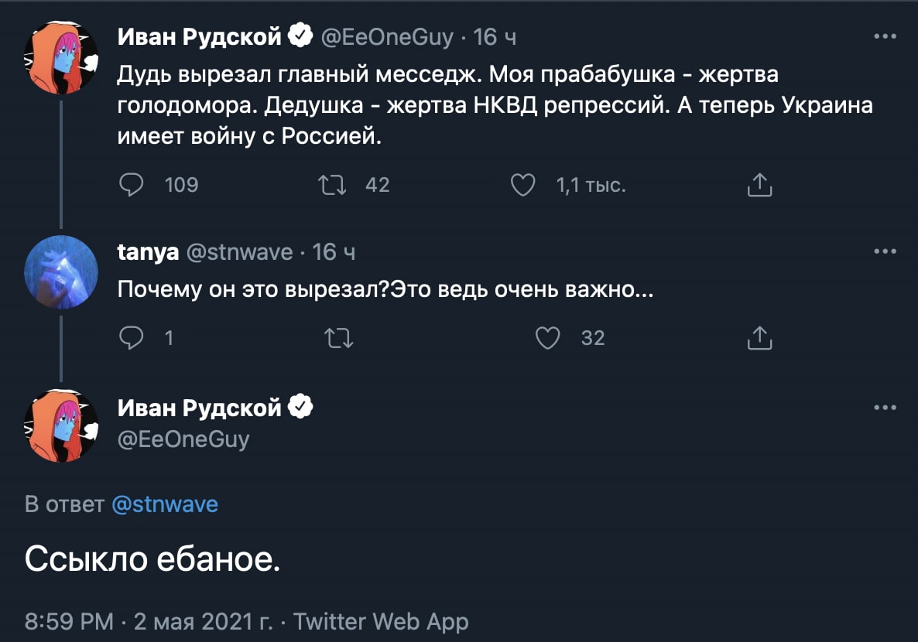Open the Twitter Web App source link
The width and height of the screenshot is (918, 642).
point(381,622)
